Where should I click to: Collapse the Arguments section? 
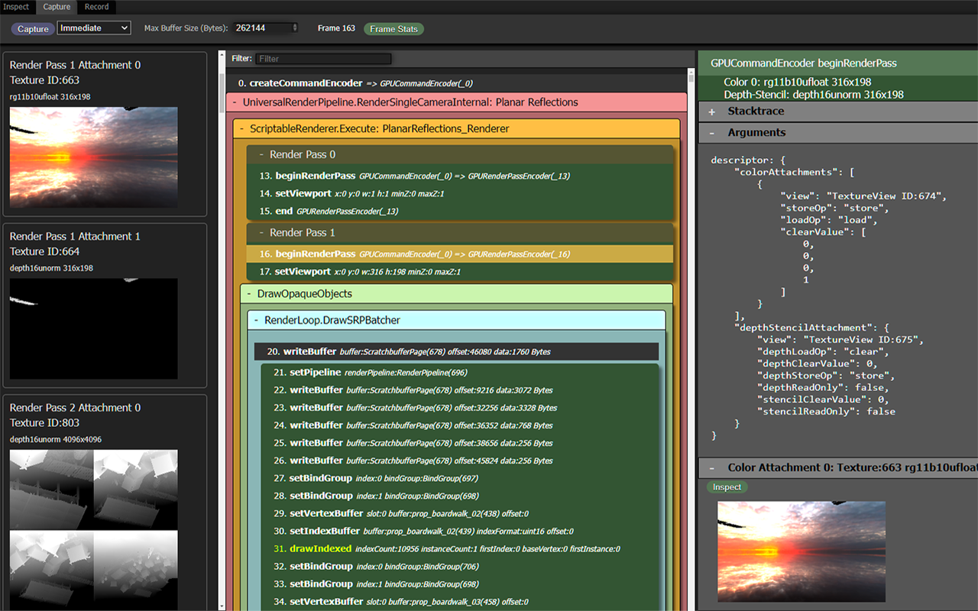[x=712, y=132]
